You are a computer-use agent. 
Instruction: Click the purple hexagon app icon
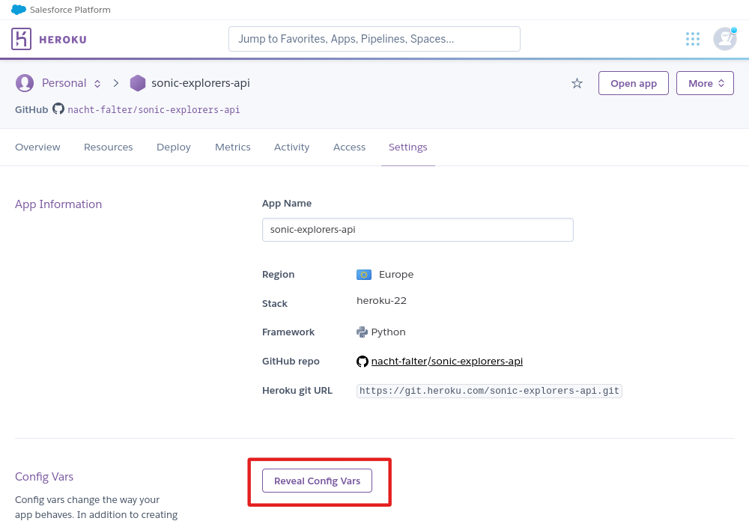[138, 83]
